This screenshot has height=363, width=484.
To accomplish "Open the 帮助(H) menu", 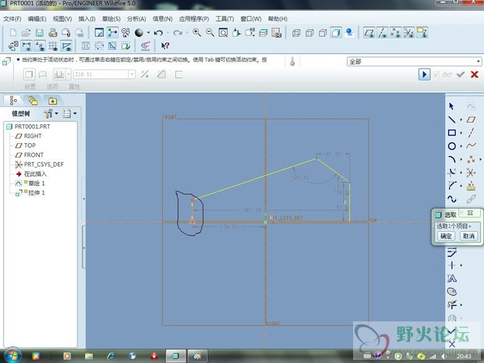I will pos(278,19).
